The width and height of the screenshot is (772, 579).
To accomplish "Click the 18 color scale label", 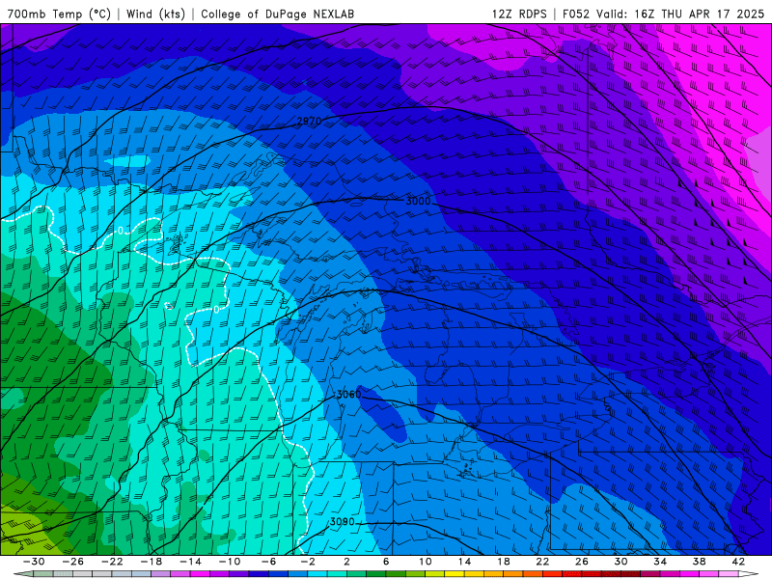I will pos(503,562).
